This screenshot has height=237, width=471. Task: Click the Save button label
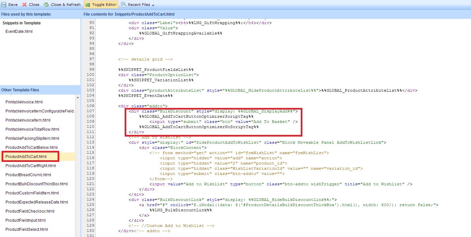13,5
